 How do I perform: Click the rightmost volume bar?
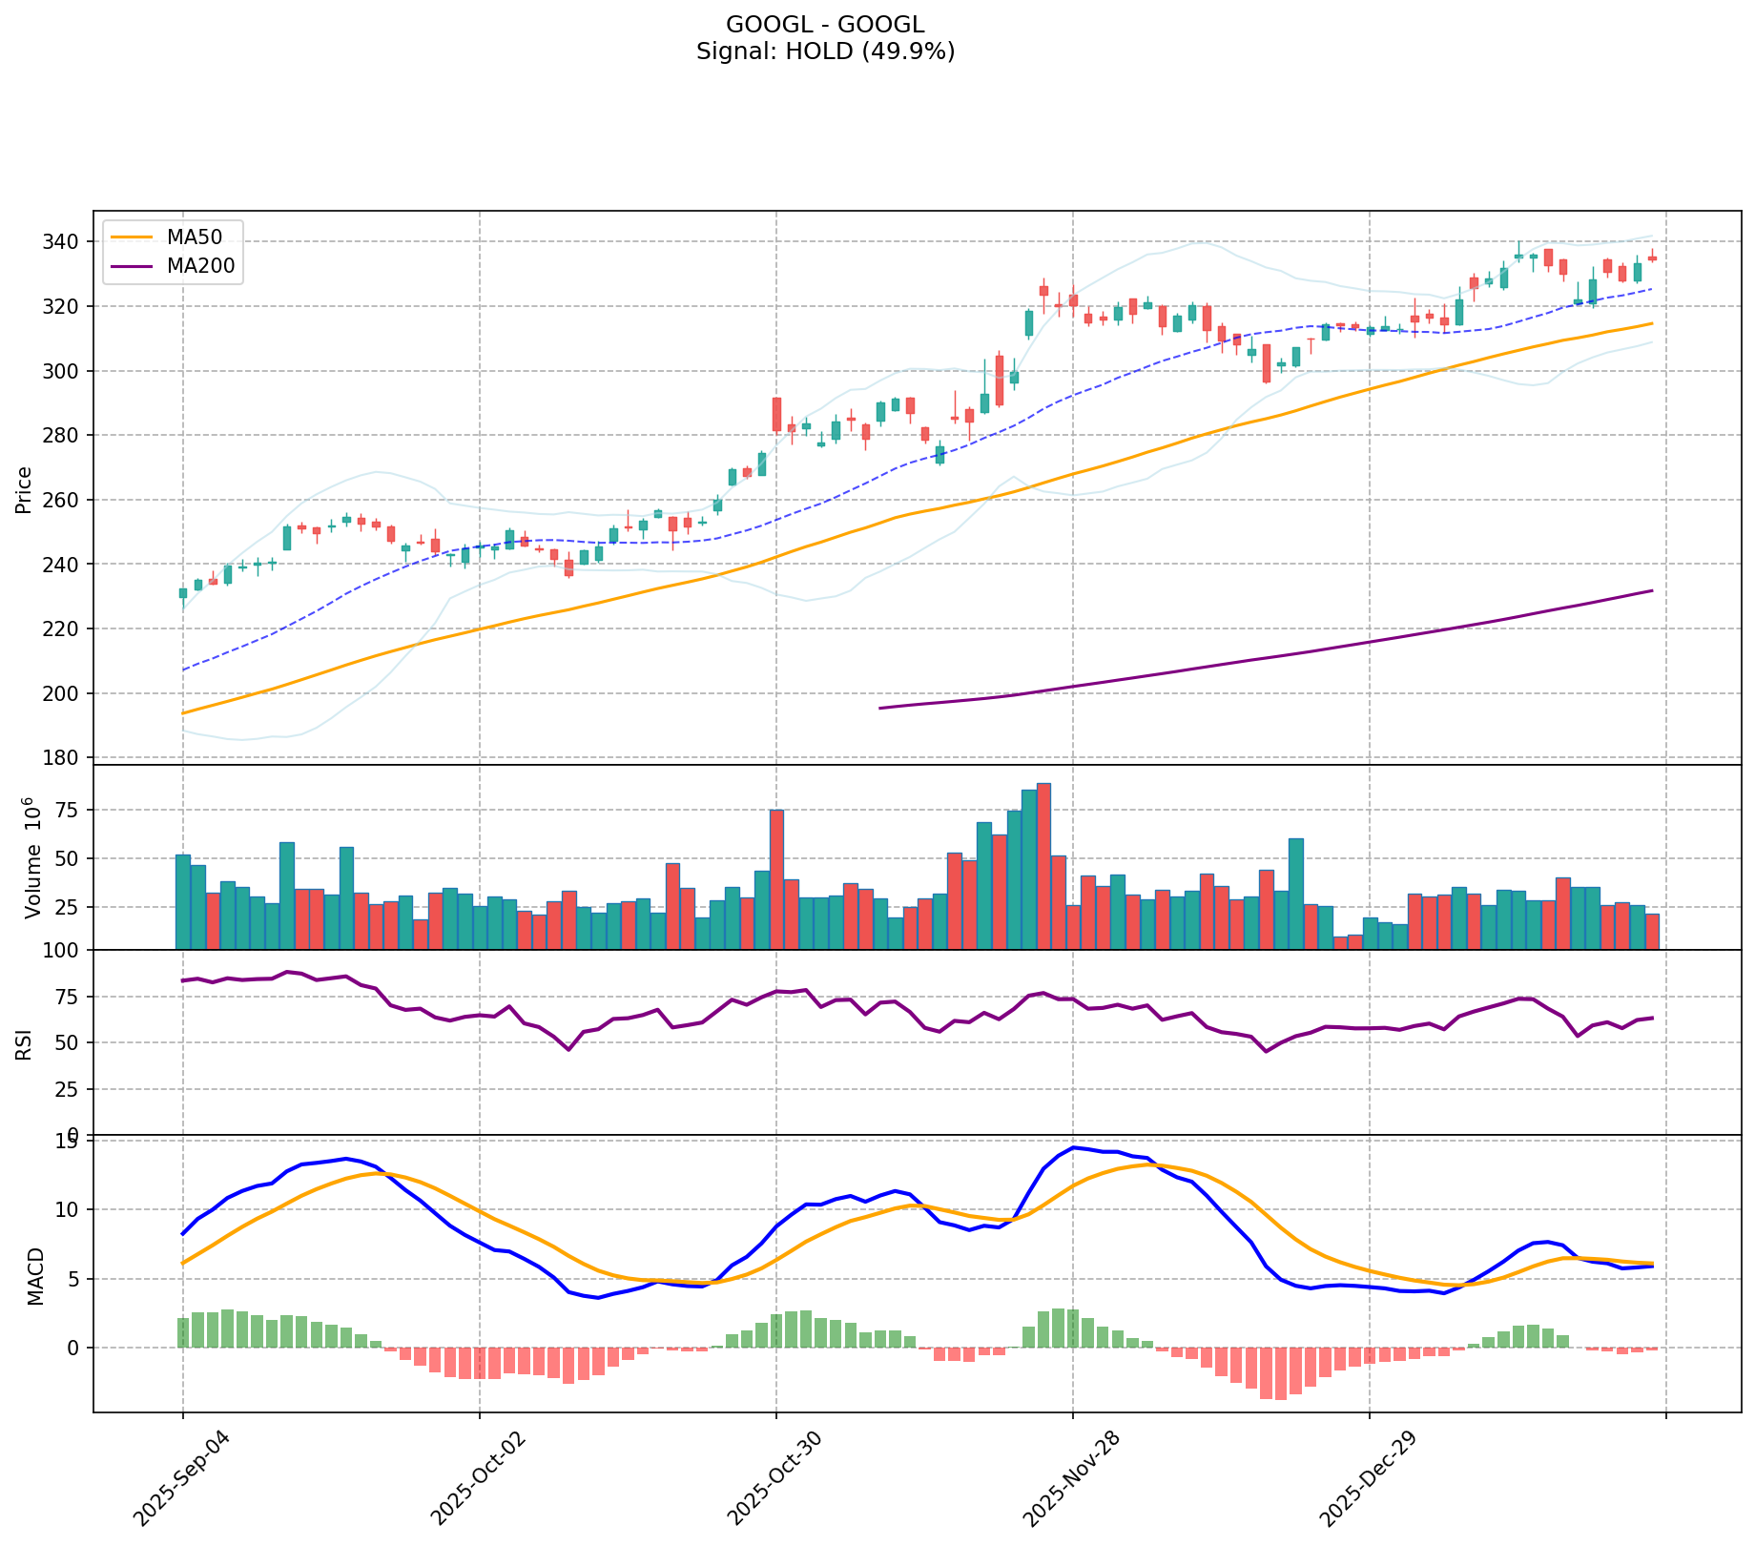[1652, 931]
